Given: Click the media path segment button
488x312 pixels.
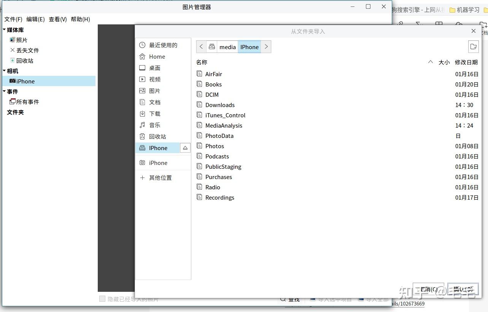Looking at the screenshot, I should point(227,47).
